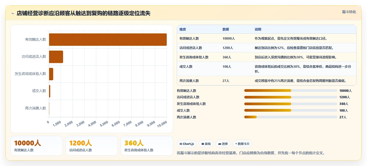
Task: Click the 再次消费人数 chart axis label
Action: click(x=36, y=108)
